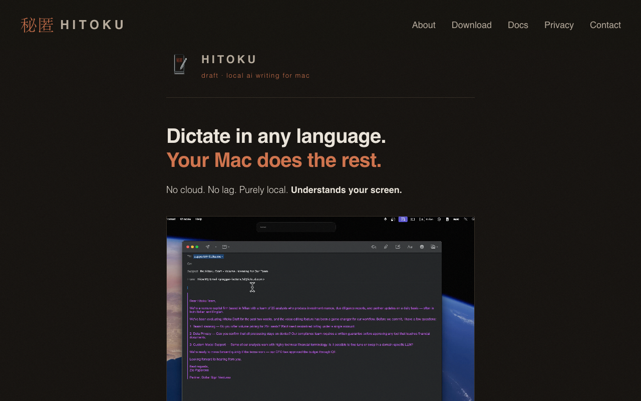Click the 'draft · local ai writing for mac' tagline

pos(255,76)
